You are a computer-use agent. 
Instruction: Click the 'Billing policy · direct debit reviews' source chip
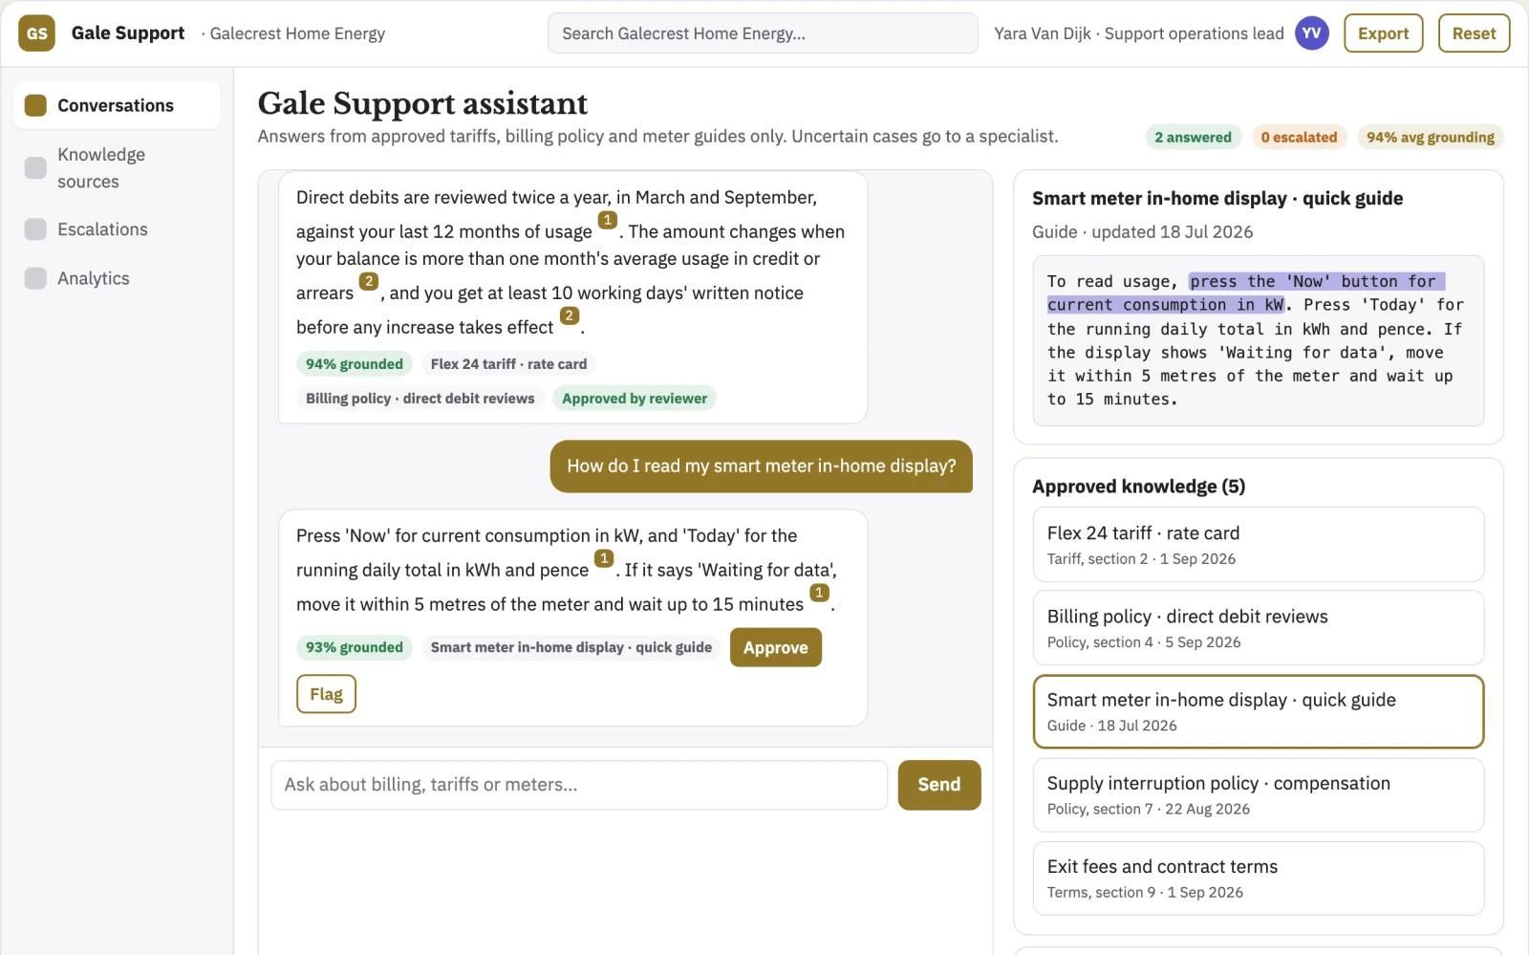(x=420, y=399)
